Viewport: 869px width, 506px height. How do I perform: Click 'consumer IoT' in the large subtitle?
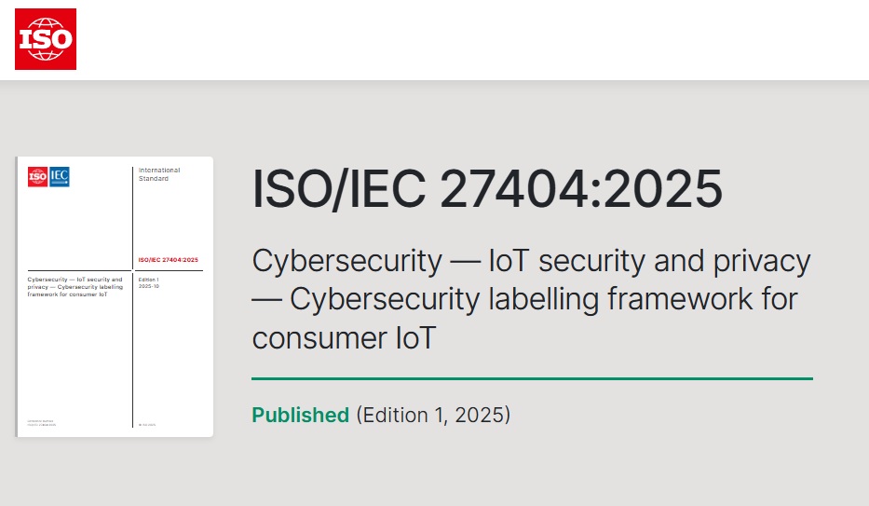click(344, 338)
